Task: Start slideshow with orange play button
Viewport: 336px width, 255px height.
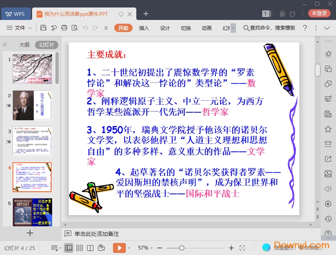Action: click(x=119, y=248)
